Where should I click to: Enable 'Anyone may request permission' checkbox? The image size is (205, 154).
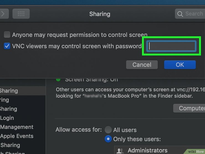tap(7, 35)
